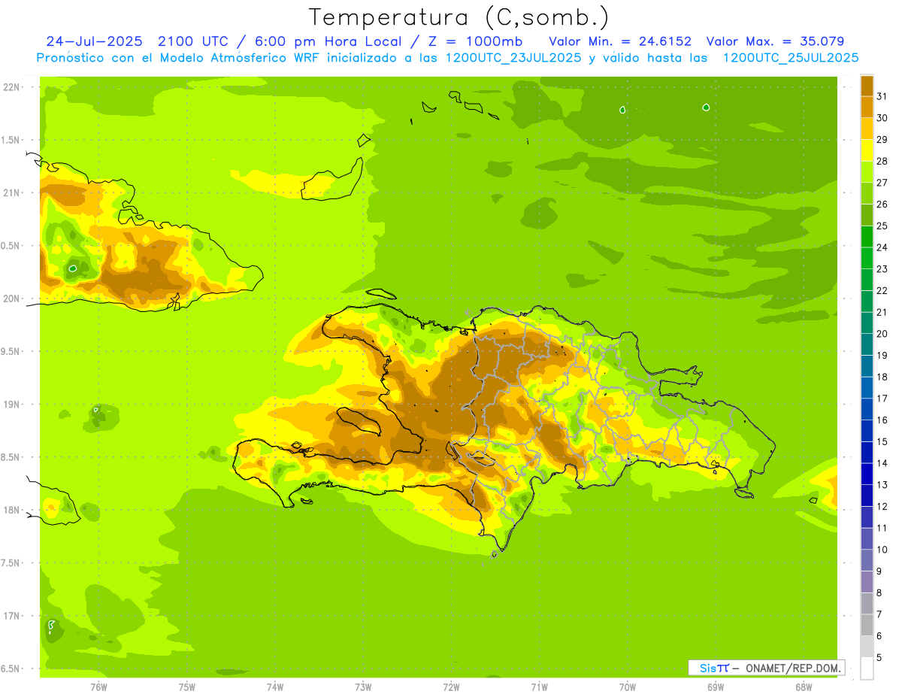Image resolution: width=902 pixels, height=697 pixels.
Task: Pick the dark brown swatch above 31
Action: click(867, 86)
